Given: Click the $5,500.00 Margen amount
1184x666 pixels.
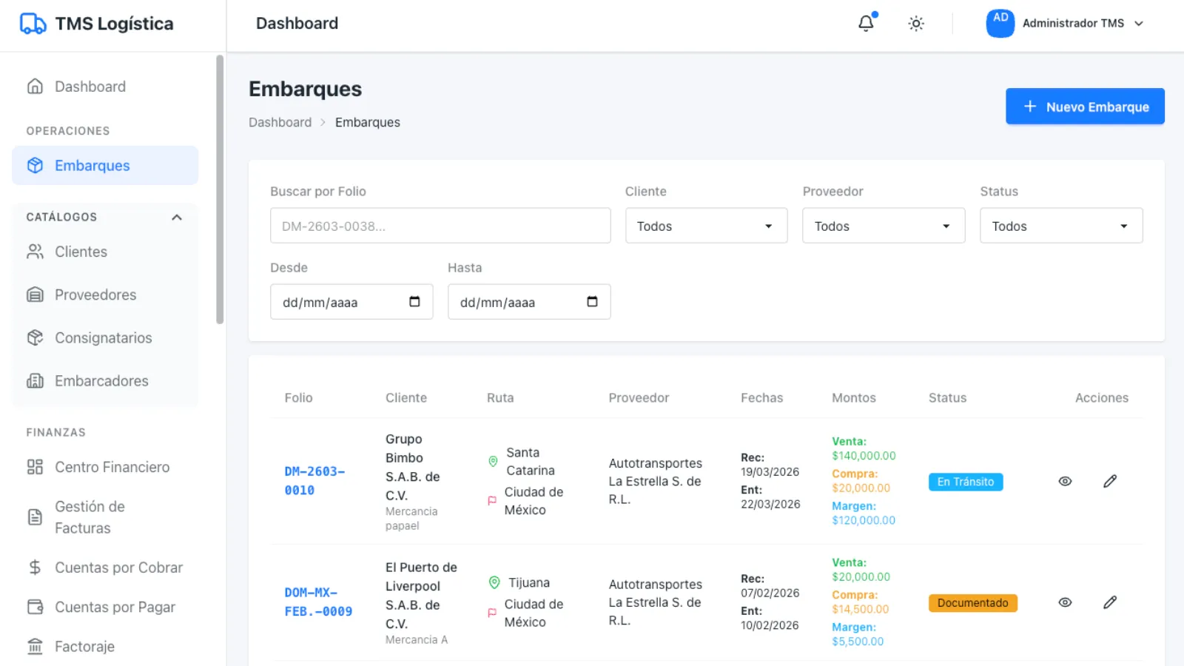Looking at the screenshot, I should (858, 642).
